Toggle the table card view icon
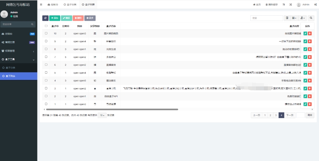The height and width of the screenshot is (161, 319). click(x=287, y=18)
